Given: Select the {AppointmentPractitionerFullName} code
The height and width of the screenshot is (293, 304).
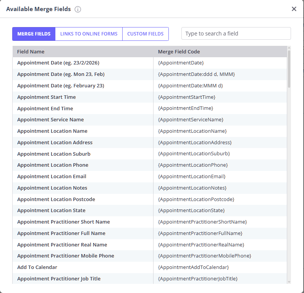Looking at the screenshot, I should pos(200,233).
